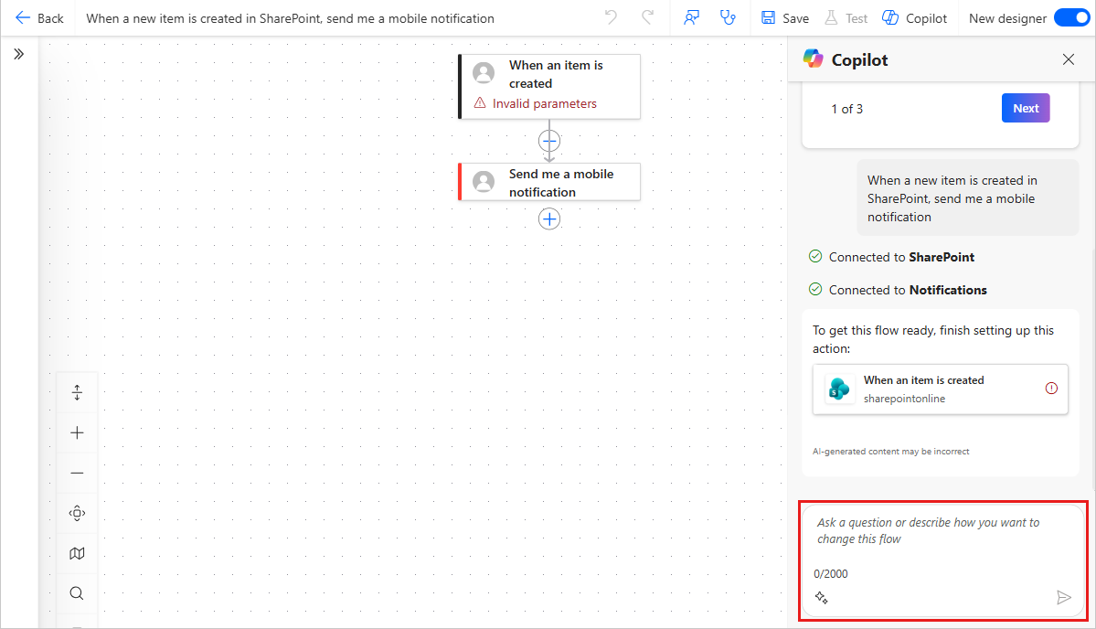1096x629 pixels.
Task: Click the user prompt message bubble
Action: tap(967, 197)
